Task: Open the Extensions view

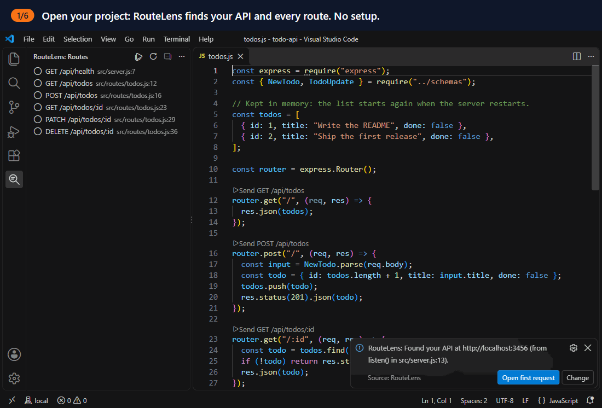Action: [x=14, y=155]
